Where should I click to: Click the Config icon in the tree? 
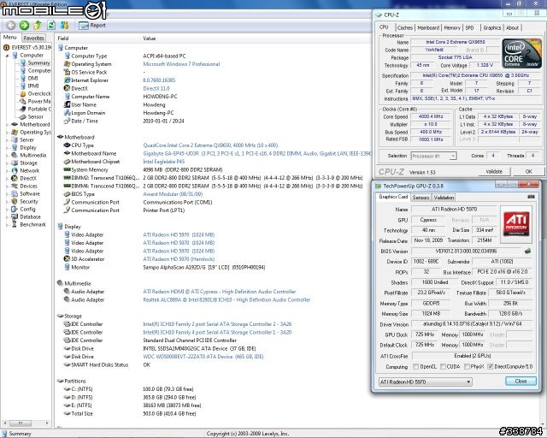[15, 209]
